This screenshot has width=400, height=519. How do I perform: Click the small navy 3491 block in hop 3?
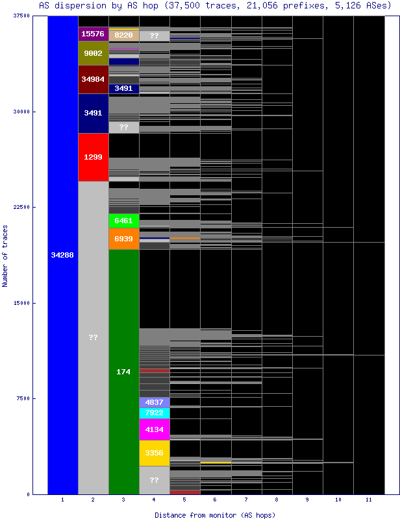tap(123, 88)
